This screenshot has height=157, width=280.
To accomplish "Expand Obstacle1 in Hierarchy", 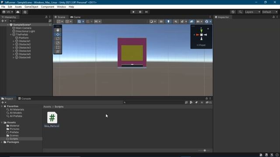I will pos(14,41).
